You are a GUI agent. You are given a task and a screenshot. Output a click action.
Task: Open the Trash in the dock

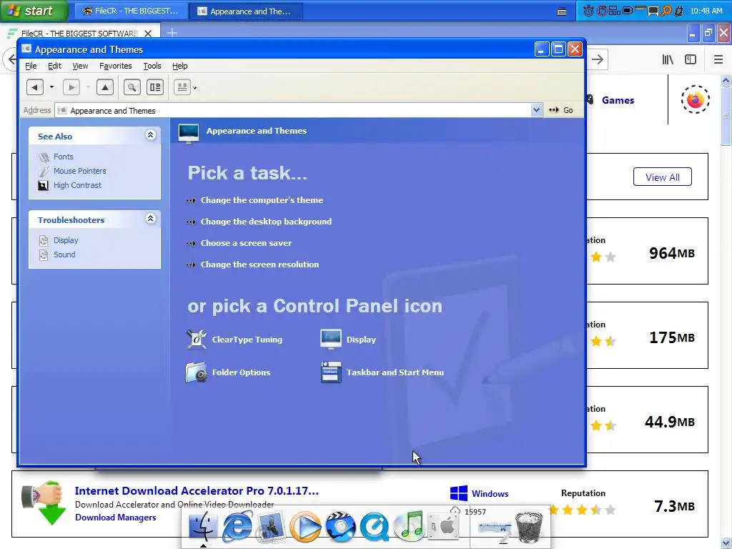tap(529, 527)
